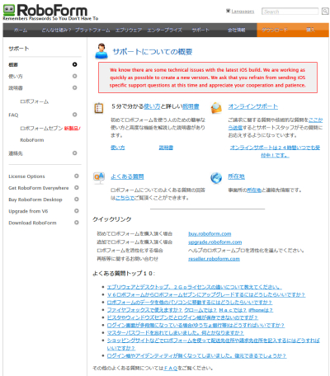Click the orange 購入 navigation button
The image size is (330, 376).
311,30
